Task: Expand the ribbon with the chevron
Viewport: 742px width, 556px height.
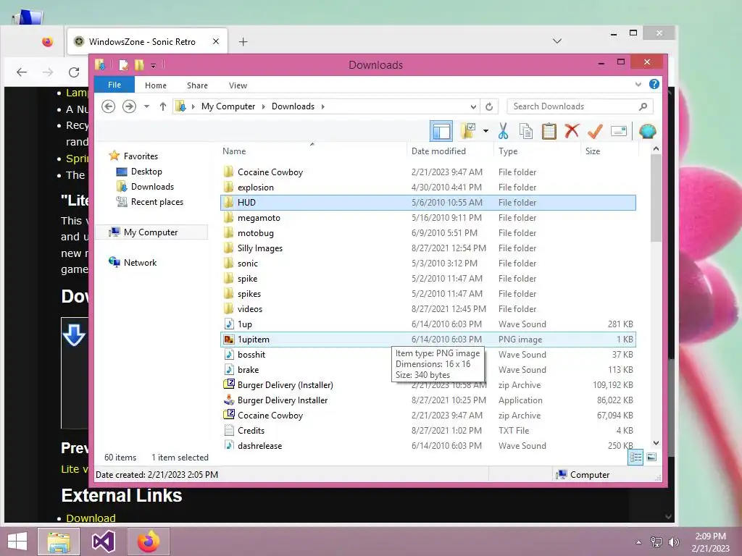Action: pyautogui.click(x=638, y=85)
